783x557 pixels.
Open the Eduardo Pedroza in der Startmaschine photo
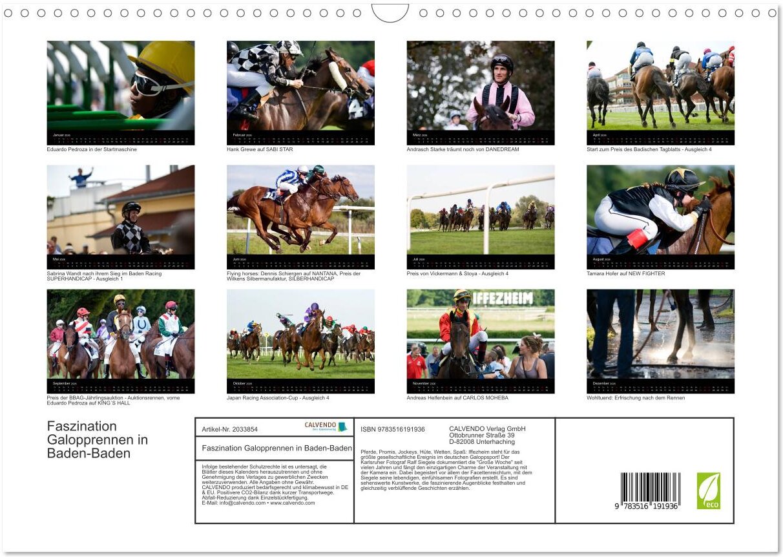pos(121,86)
